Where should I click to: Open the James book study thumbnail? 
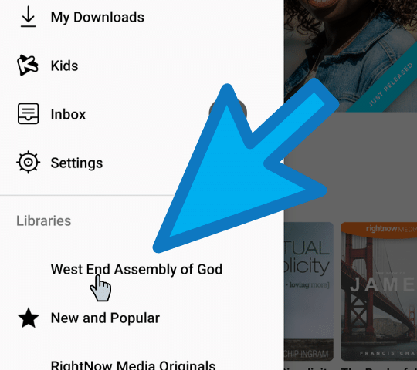point(378,291)
